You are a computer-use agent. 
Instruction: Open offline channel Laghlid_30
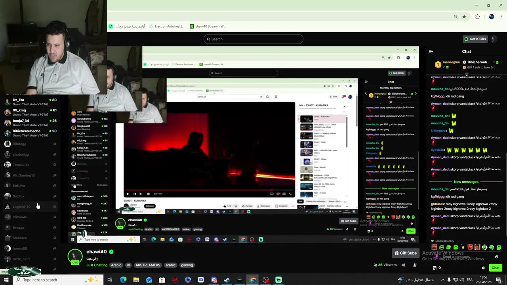tap(30, 207)
